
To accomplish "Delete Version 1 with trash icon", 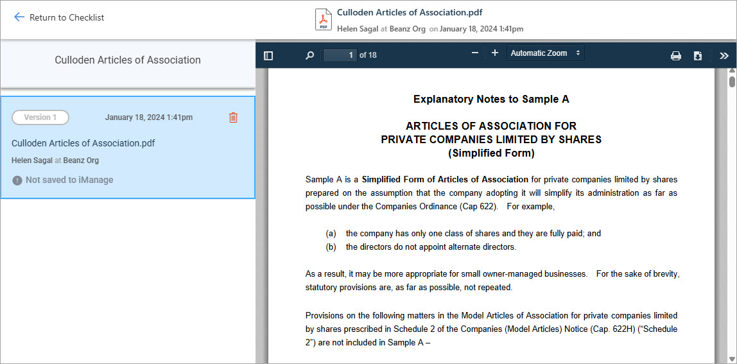I will click(x=233, y=117).
